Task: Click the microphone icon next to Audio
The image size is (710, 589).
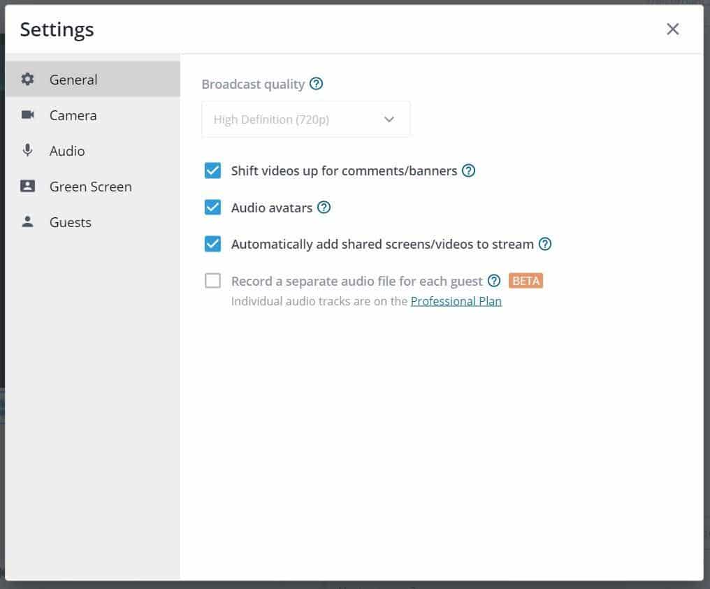Action: click(27, 150)
